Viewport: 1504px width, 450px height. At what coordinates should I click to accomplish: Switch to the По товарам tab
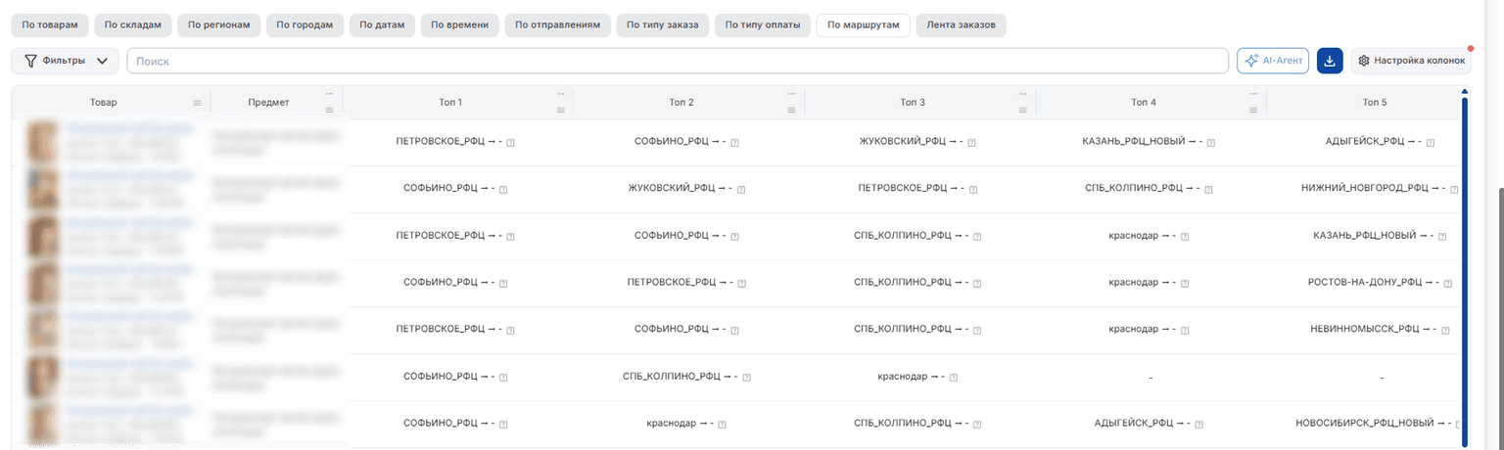pos(50,24)
